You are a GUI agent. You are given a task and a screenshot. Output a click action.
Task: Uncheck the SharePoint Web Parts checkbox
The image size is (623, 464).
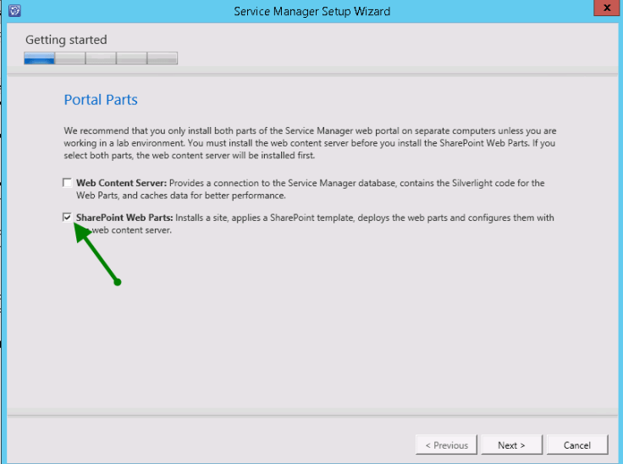point(67,218)
